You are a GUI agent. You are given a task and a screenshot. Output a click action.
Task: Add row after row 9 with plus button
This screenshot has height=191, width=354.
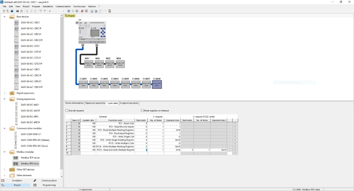point(235,150)
